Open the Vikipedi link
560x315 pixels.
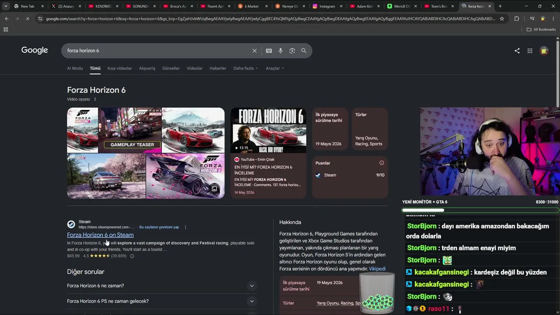click(377, 269)
